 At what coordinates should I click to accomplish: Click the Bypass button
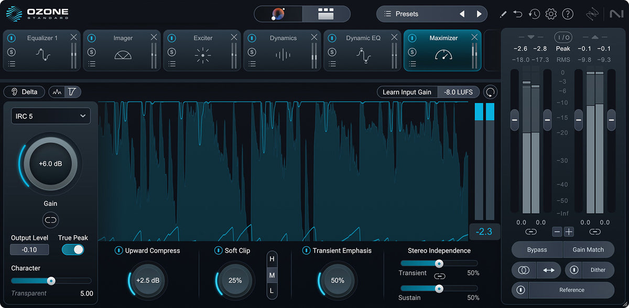click(x=537, y=250)
